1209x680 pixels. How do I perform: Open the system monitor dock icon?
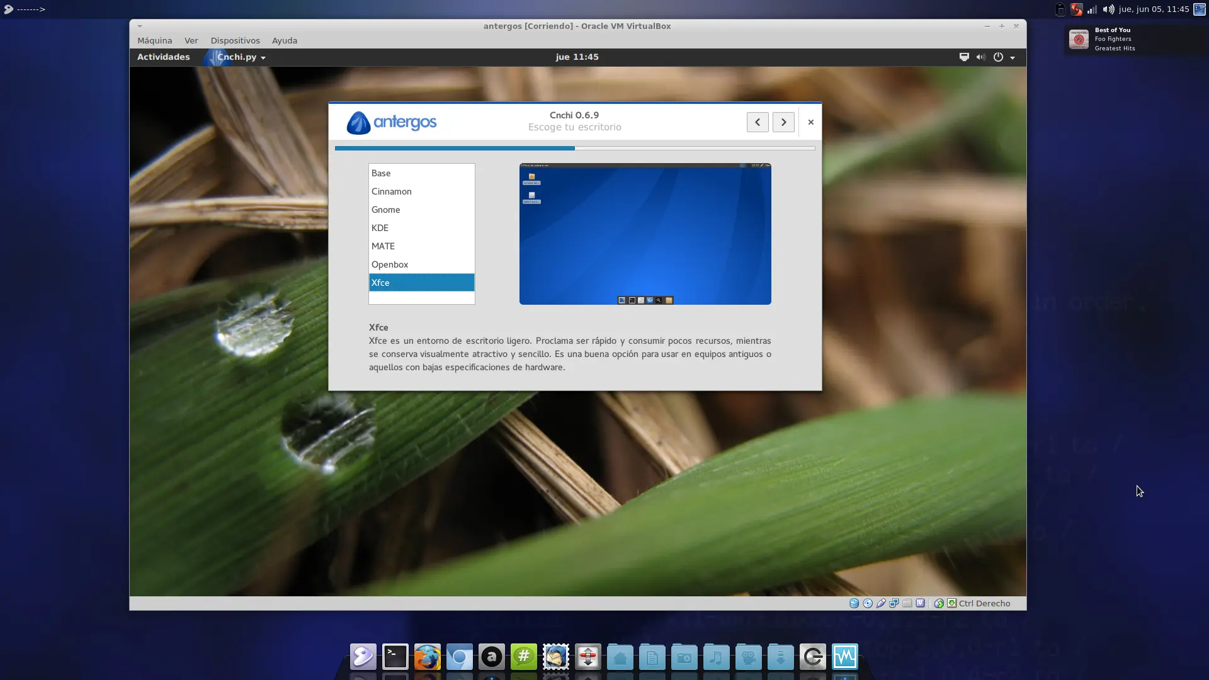(x=845, y=657)
